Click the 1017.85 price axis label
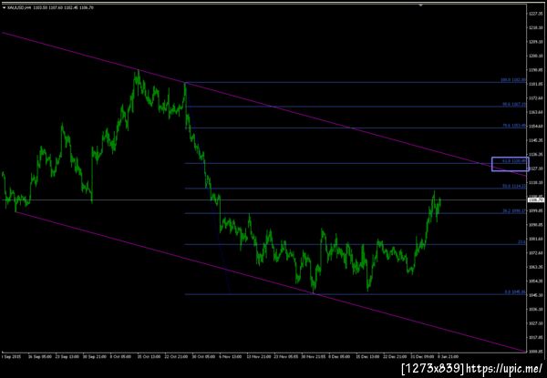The image size is (547, 378). (535, 337)
